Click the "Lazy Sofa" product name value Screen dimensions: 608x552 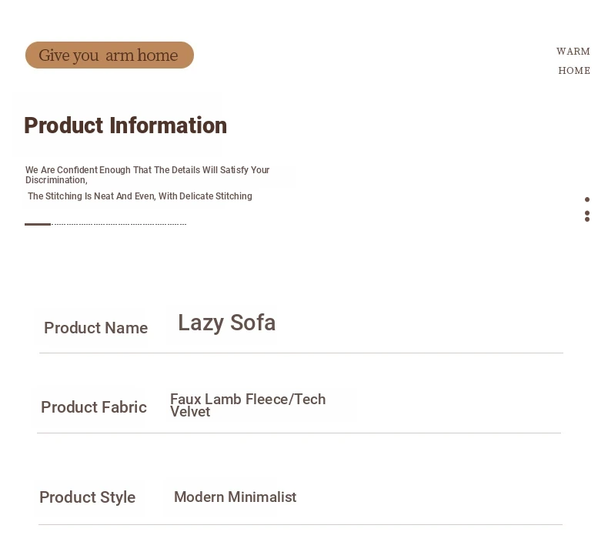[x=226, y=323]
